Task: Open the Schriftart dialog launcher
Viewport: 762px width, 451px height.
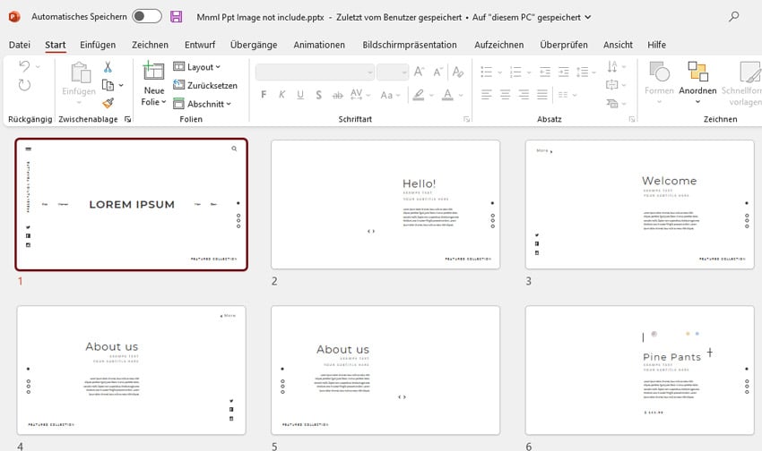Action: coord(466,119)
